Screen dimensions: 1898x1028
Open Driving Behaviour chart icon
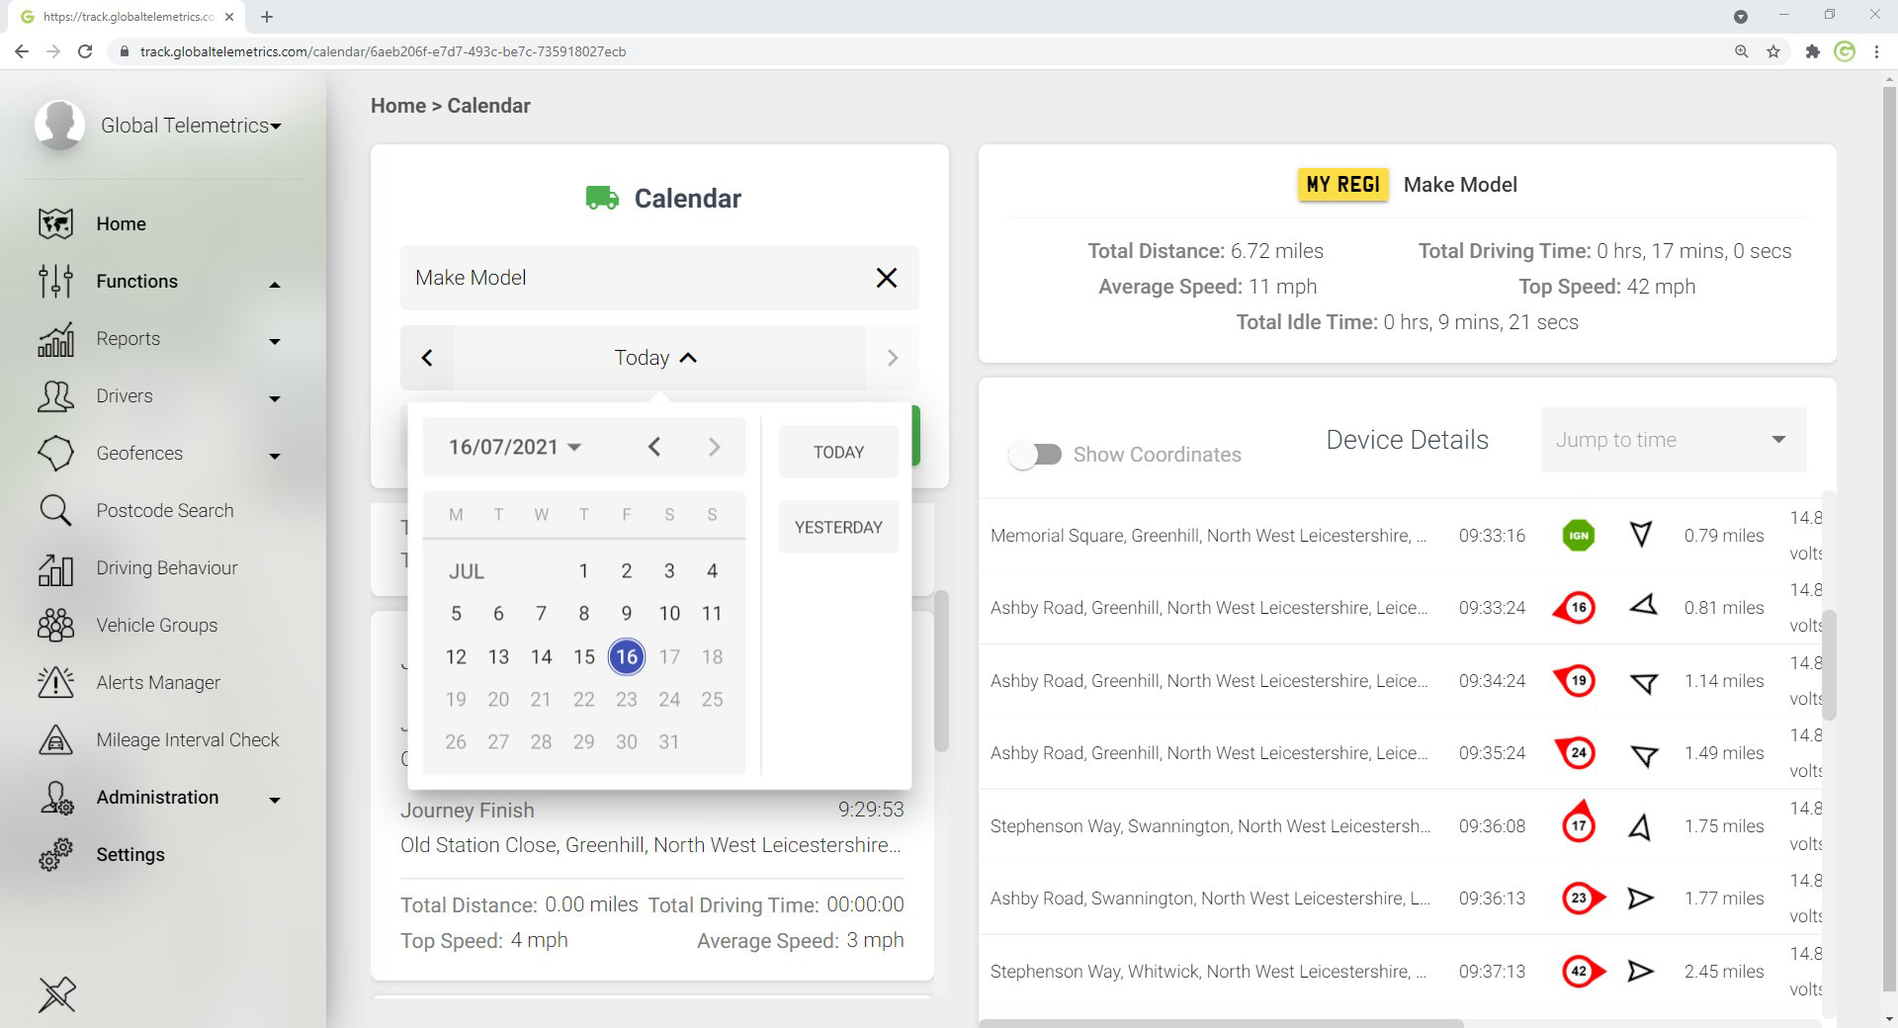coord(55,568)
